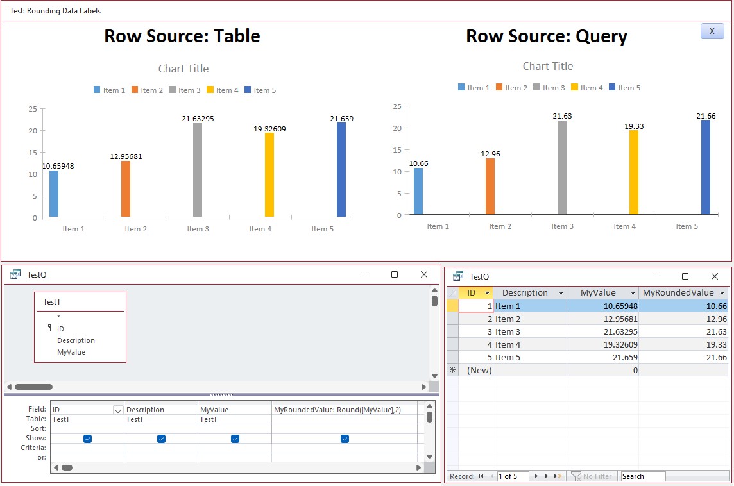The height and width of the screenshot is (486, 734).
Task: Uncheck Show box for ID field
Action: tap(87, 439)
